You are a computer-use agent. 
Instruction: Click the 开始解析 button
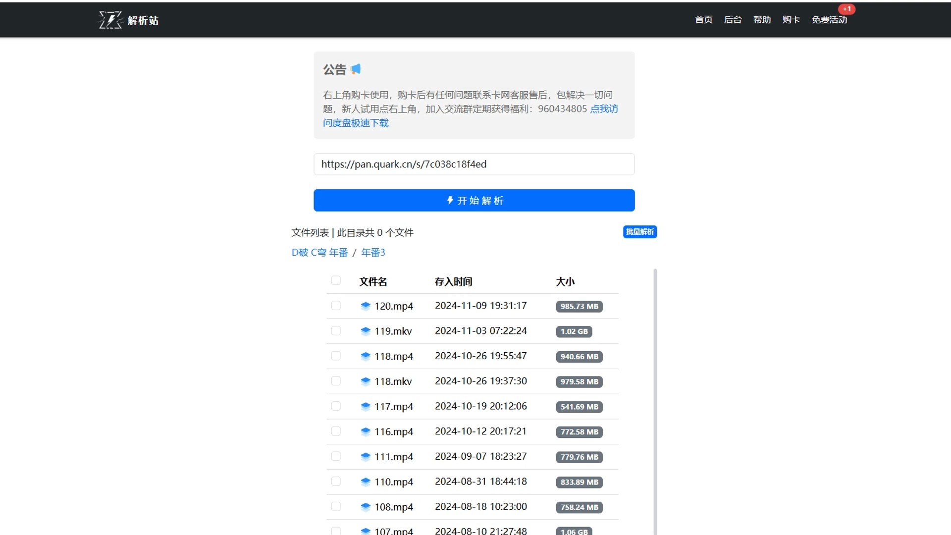tap(474, 200)
